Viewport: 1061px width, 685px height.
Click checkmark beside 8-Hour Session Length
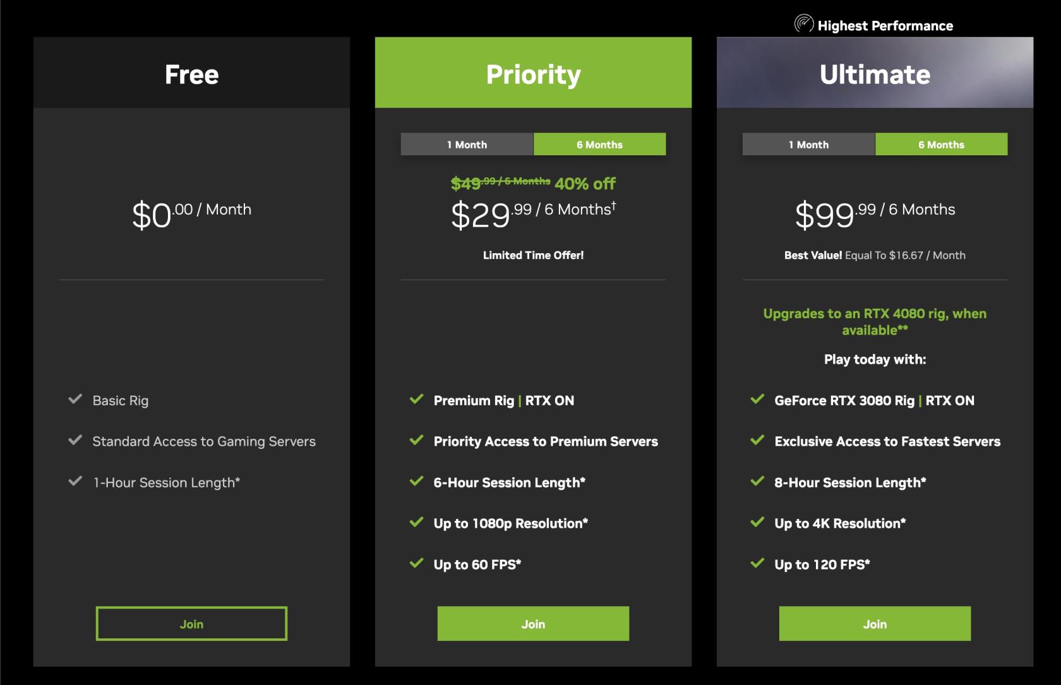[757, 481]
